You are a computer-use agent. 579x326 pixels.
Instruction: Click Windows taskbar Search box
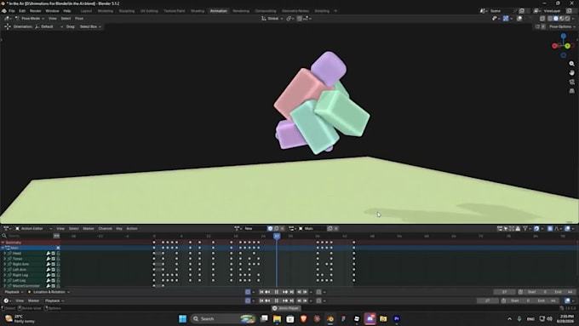pos(223,318)
